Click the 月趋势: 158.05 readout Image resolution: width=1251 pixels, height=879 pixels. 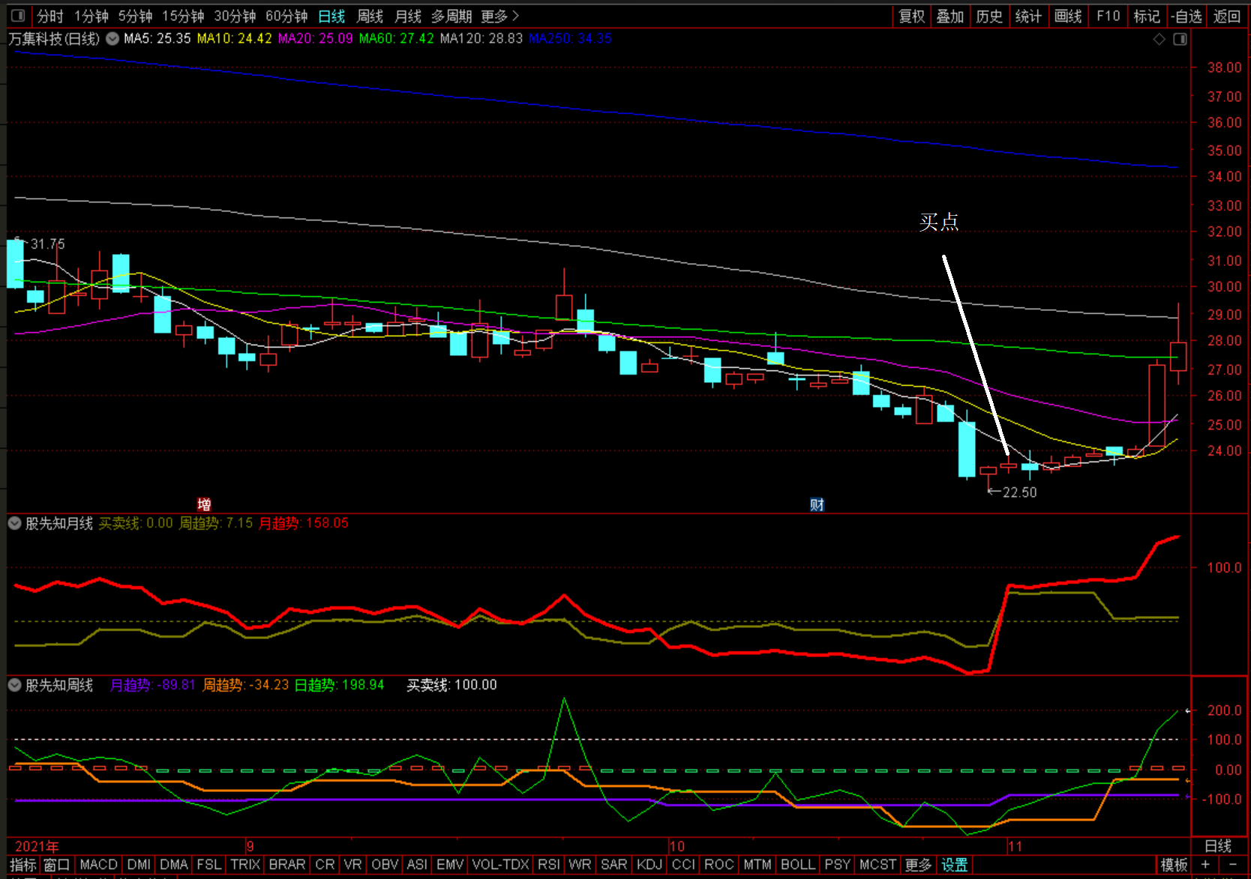(304, 523)
